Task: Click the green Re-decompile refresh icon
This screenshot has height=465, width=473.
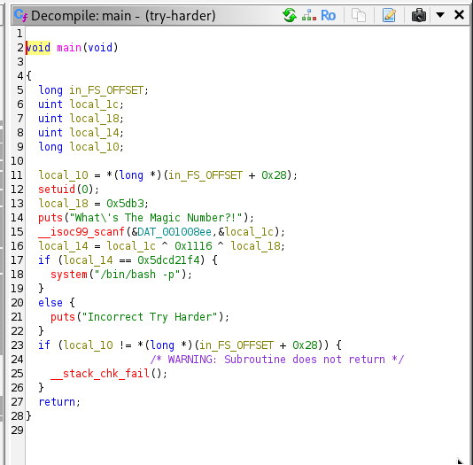Action: point(290,15)
